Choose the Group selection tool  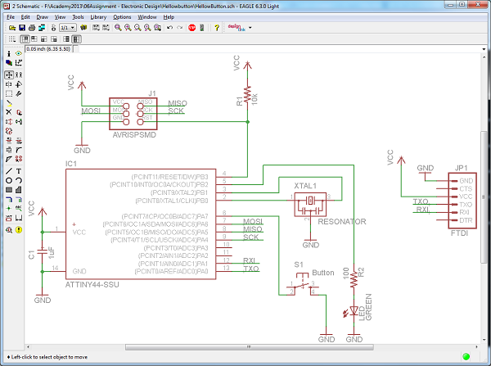[9, 93]
